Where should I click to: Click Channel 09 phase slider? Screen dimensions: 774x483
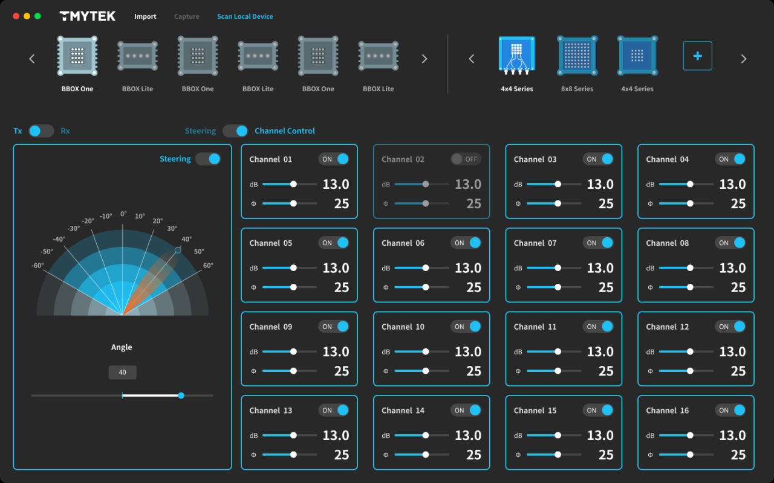coord(290,371)
